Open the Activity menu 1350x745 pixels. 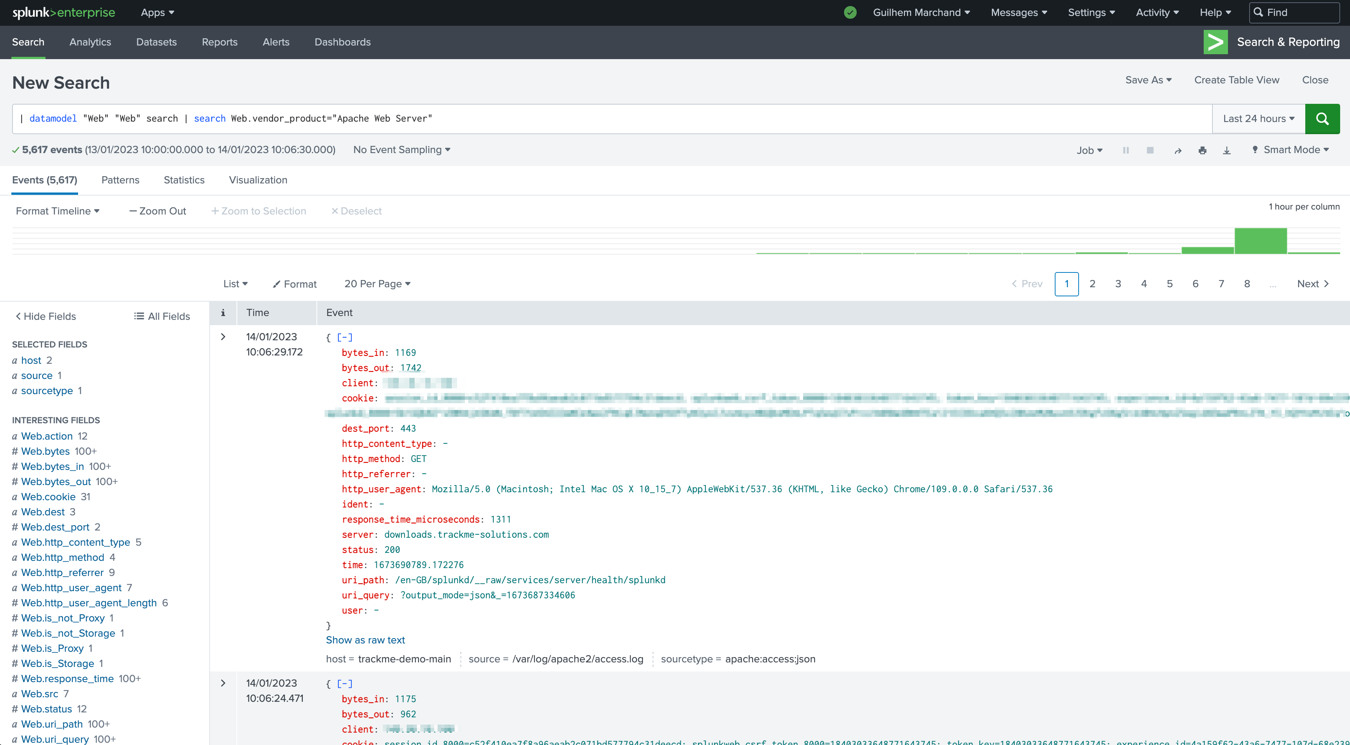(1157, 13)
